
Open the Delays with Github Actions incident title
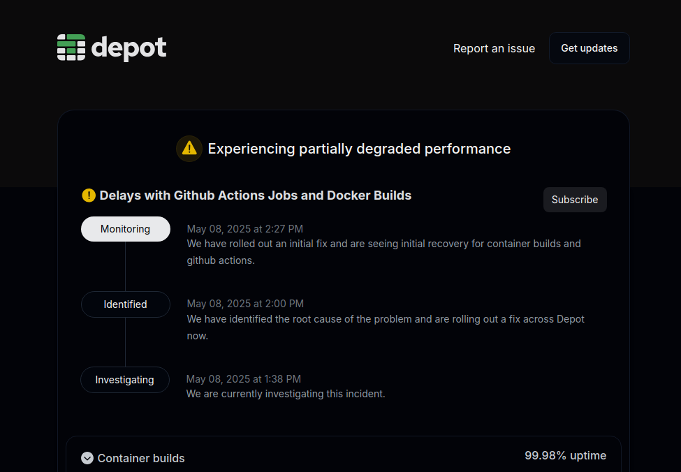tap(256, 196)
